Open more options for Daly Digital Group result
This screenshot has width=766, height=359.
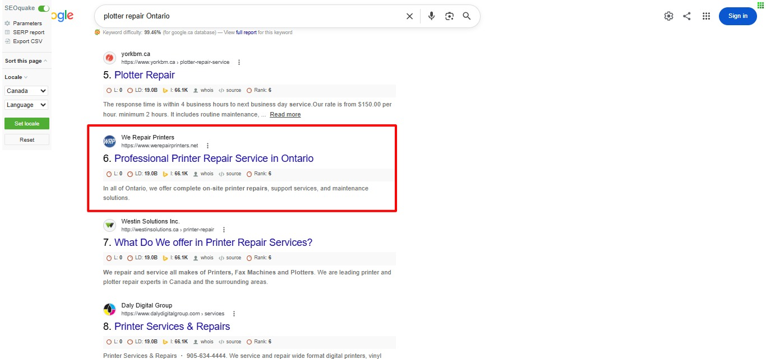[x=234, y=314]
